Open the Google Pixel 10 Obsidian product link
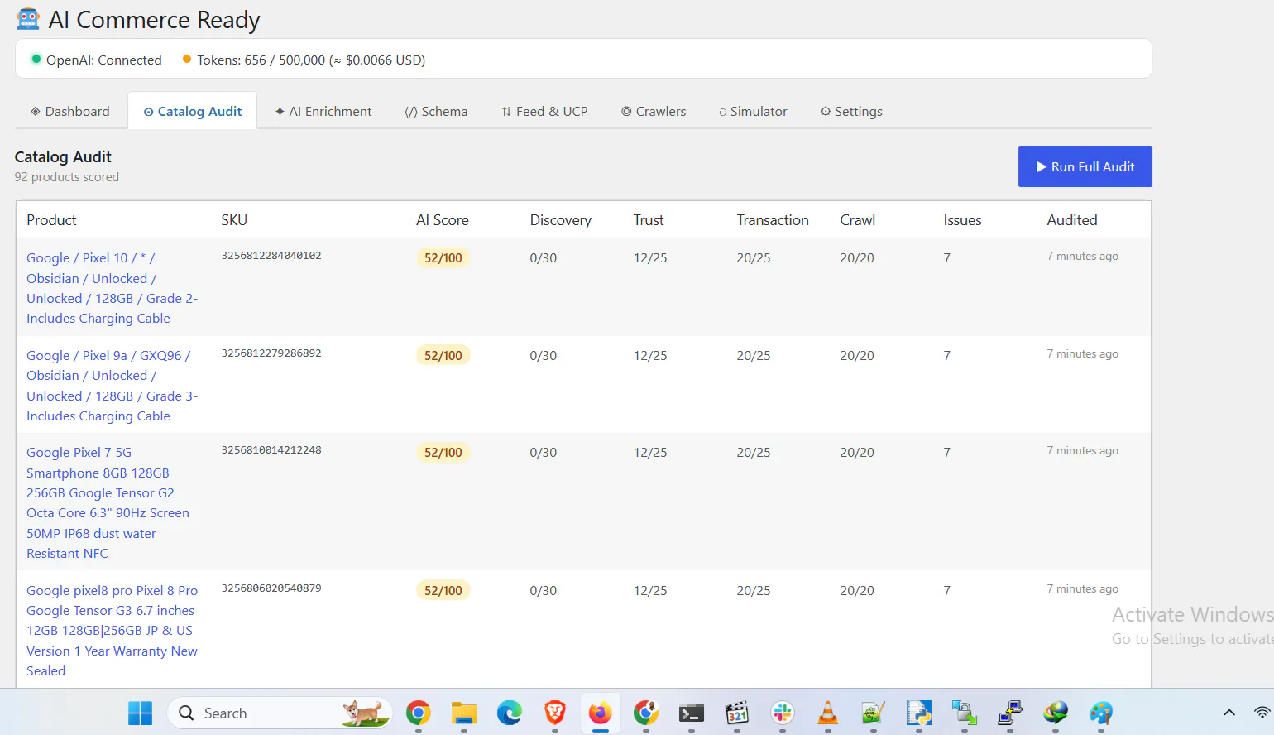 coord(112,288)
